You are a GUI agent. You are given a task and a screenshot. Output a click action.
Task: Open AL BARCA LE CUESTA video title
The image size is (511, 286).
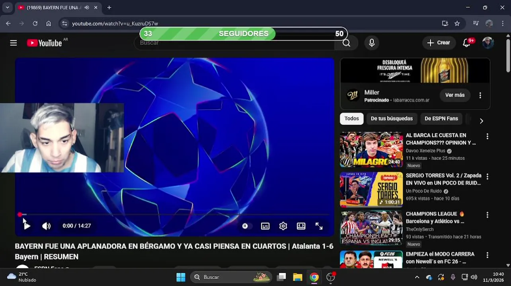(x=441, y=139)
